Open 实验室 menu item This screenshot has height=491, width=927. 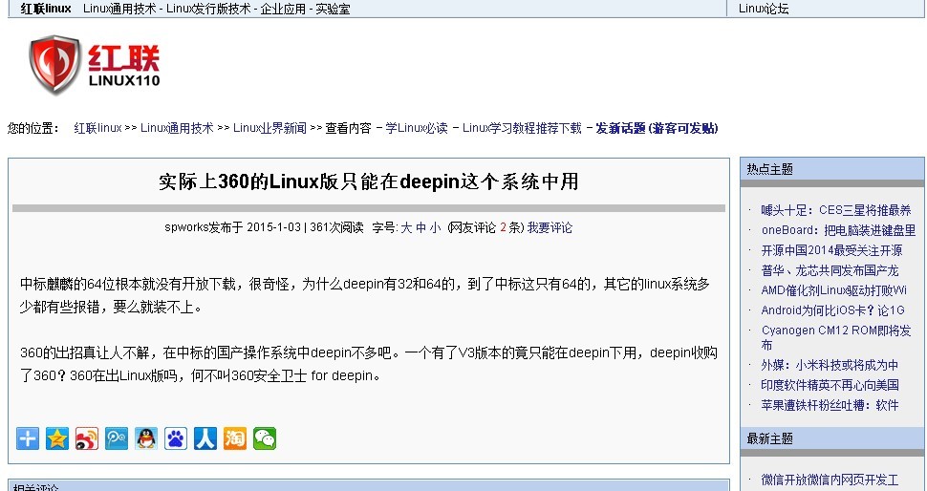pos(333,9)
